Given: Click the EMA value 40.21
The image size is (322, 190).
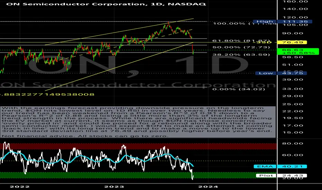Looking at the screenshot, I should (292, 167).
